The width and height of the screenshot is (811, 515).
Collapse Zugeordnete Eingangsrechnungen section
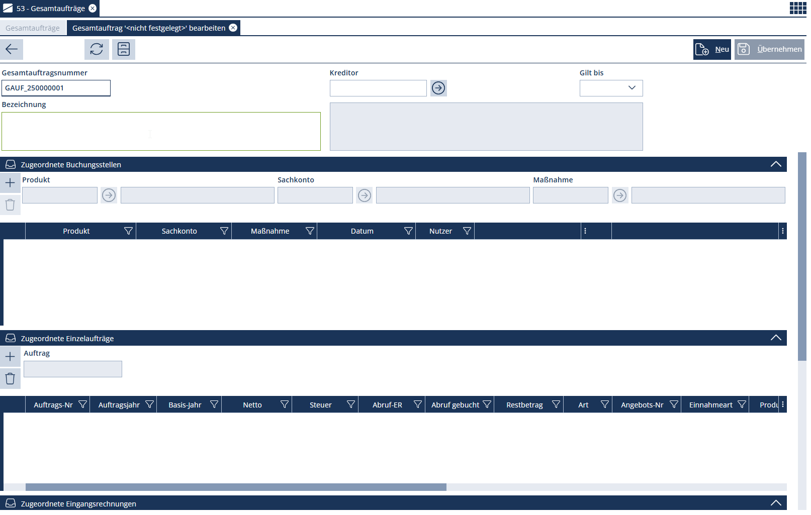coord(776,503)
